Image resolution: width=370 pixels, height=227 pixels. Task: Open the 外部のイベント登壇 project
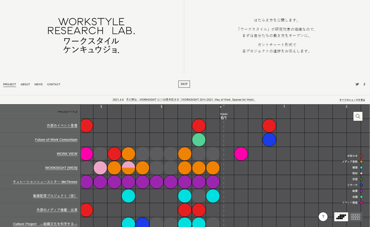coord(62,125)
